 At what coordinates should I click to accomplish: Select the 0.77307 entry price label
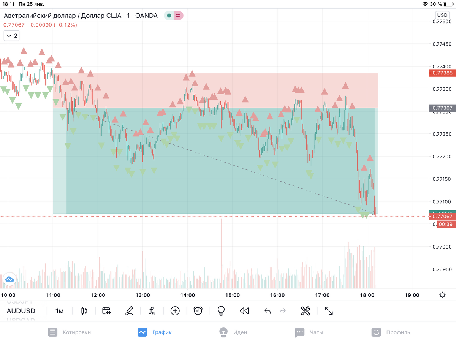(442, 108)
